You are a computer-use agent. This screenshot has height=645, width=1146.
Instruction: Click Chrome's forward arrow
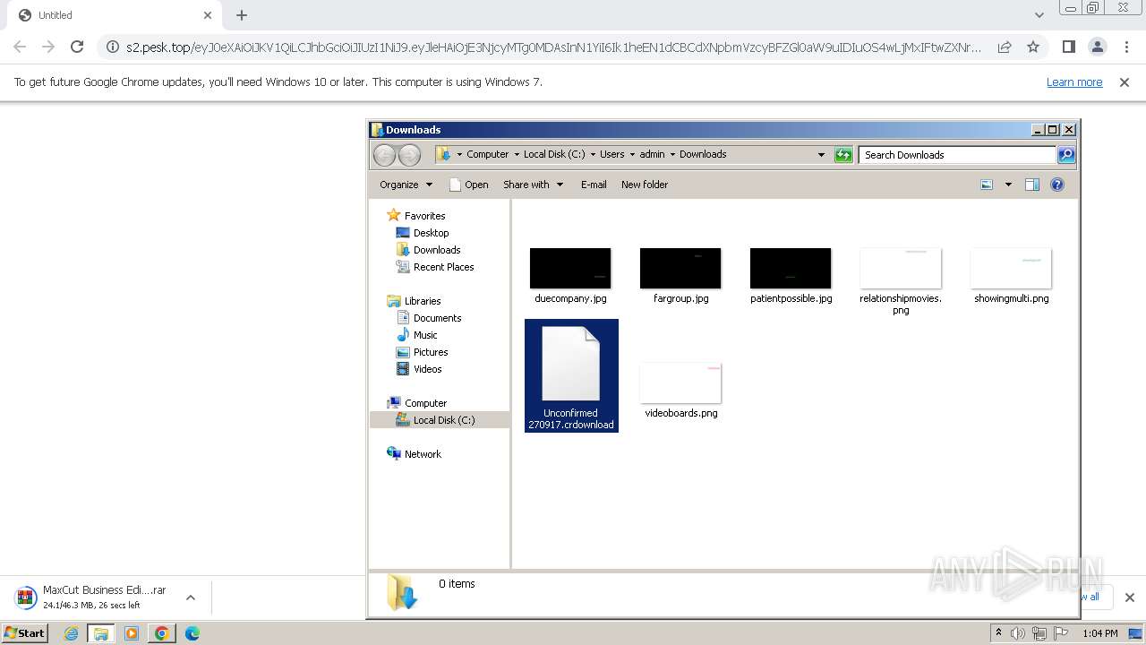[x=48, y=47]
